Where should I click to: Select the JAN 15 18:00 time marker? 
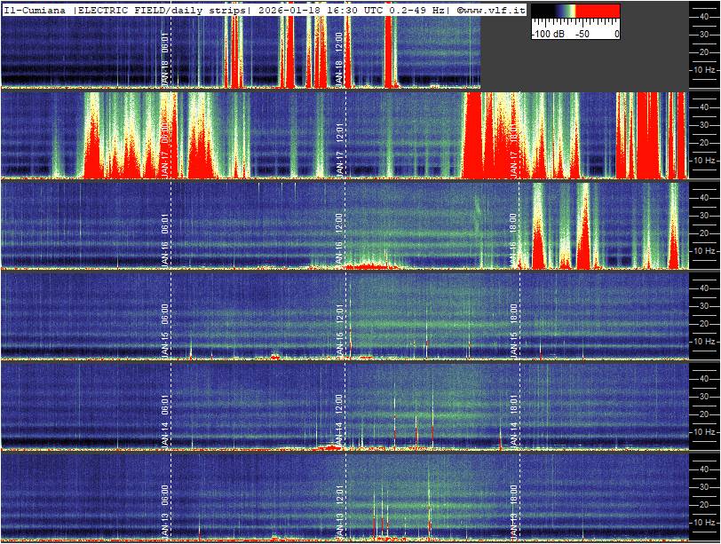[x=514, y=329]
